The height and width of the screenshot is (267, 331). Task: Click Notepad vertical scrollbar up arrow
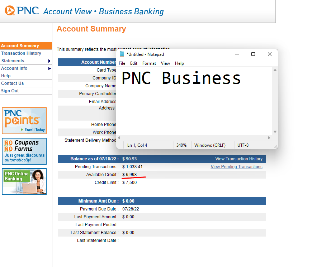click(x=275, y=70)
